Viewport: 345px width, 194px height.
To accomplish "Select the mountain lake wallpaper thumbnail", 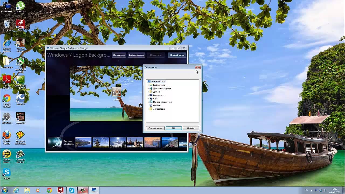I will pos(83,143).
